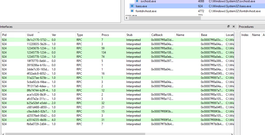Select interface fb8a0729-2d04 row
265x135 pixels.
[118, 124]
